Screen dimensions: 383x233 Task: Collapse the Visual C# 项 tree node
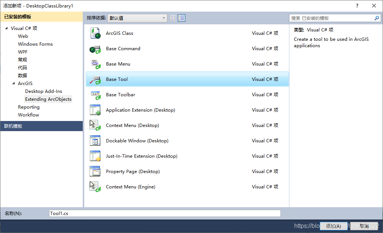pyautogui.click(x=6, y=28)
